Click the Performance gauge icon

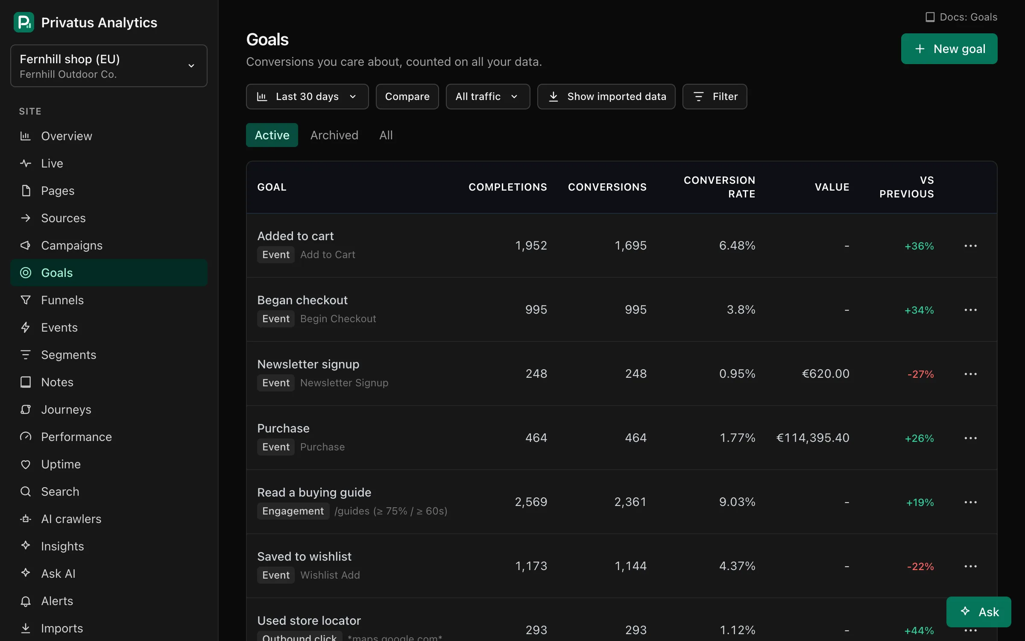click(x=26, y=437)
